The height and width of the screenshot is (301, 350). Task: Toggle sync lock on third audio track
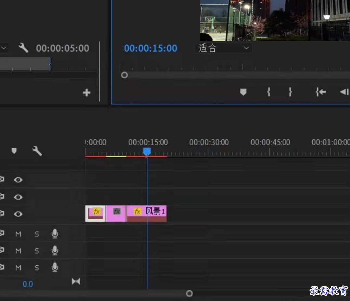tap(2, 267)
